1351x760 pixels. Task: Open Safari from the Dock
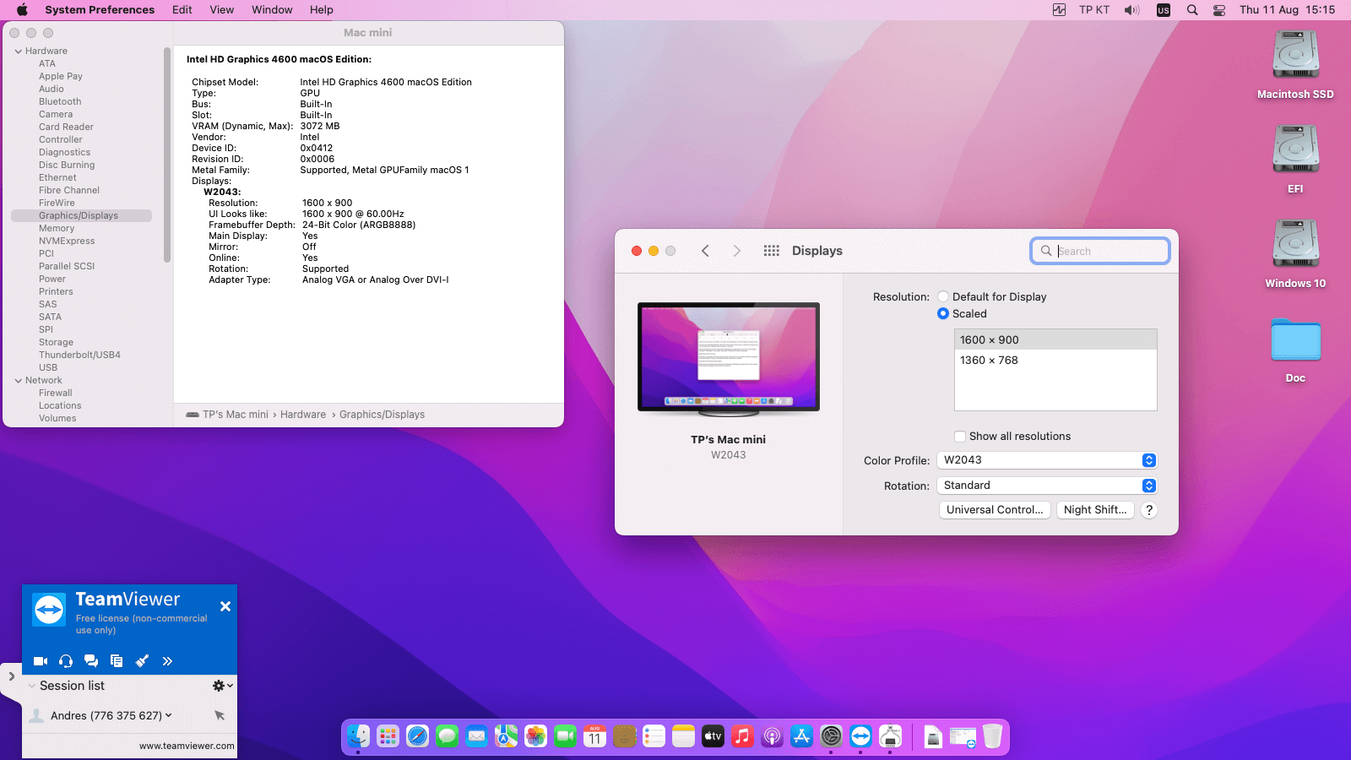click(417, 736)
